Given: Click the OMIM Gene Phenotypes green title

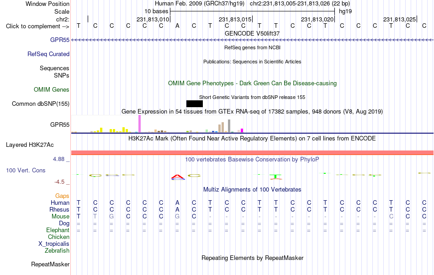Looking at the screenshot, I should coord(253,83).
